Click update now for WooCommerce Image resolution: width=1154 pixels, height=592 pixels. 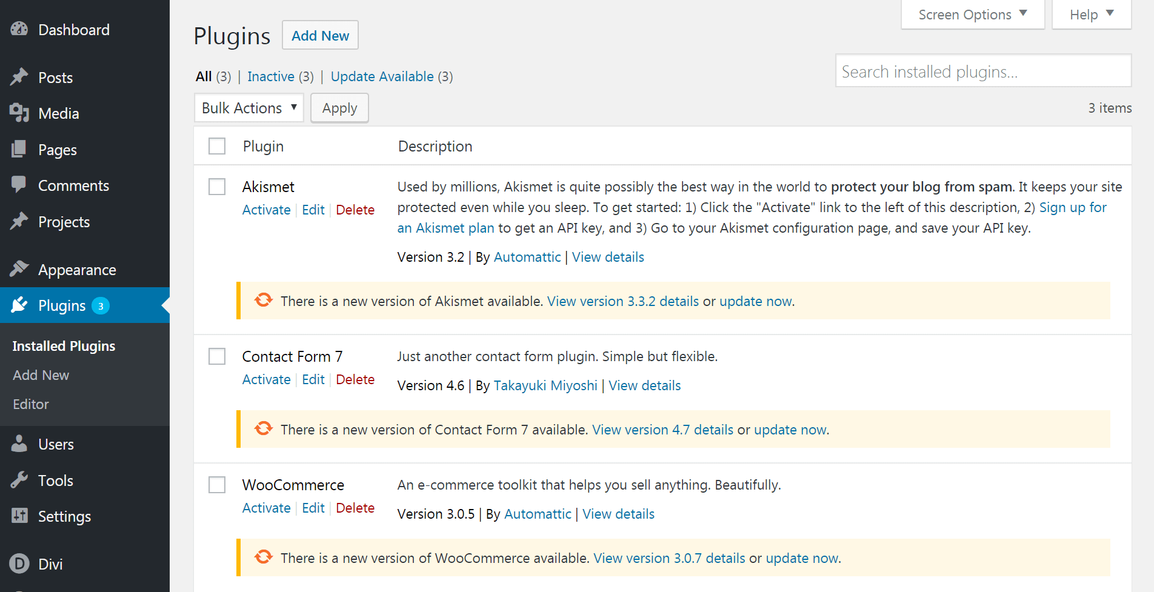tap(802, 558)
